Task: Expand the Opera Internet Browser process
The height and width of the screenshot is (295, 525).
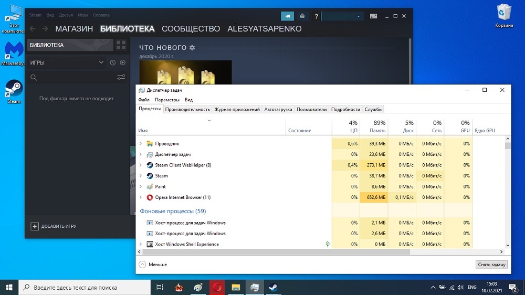Action: (x=140, y=197)
